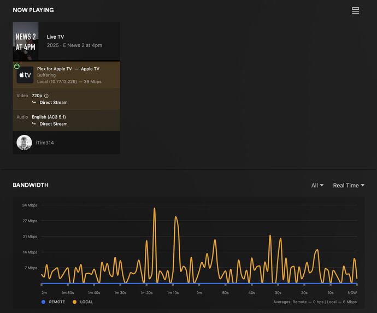Toggle the REMOTE series in chart legend

point(53,302)
